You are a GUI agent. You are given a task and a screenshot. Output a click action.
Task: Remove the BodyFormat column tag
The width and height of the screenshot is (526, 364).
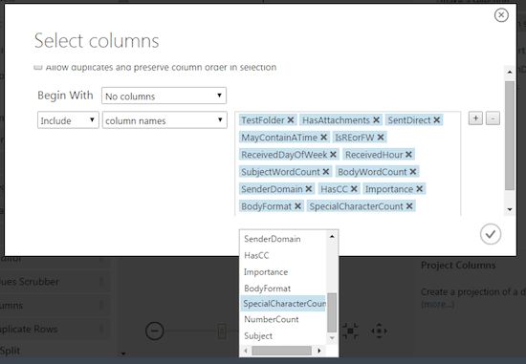pyautogui.click(x=297, y=206)
